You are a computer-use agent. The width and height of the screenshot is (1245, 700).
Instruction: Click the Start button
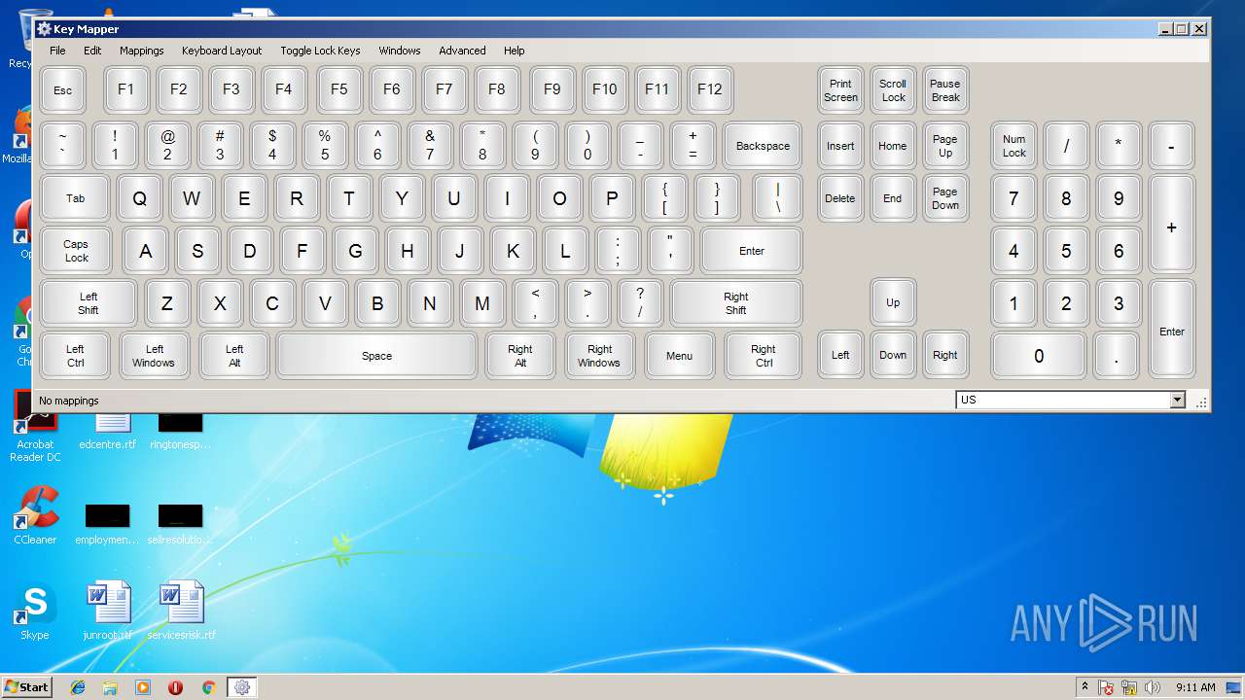27,687
